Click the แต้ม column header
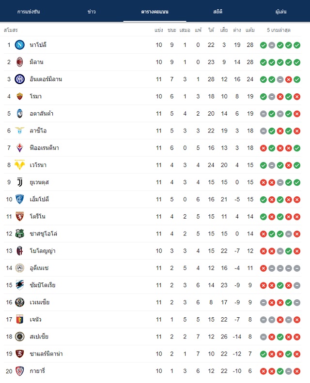The image size is (310, 383). click(x=250, y=30)
